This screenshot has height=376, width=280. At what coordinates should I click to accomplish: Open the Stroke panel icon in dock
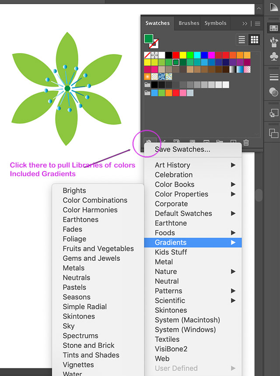click(273, 78)
